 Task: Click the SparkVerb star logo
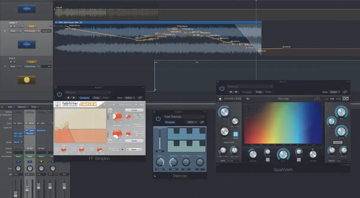point(220,99)
